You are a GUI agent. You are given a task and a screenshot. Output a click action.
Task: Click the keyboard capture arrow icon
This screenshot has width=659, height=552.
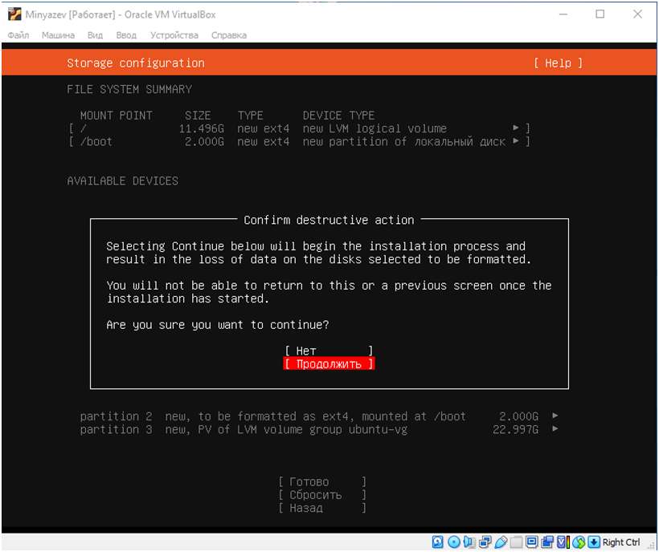click(594, 542)
